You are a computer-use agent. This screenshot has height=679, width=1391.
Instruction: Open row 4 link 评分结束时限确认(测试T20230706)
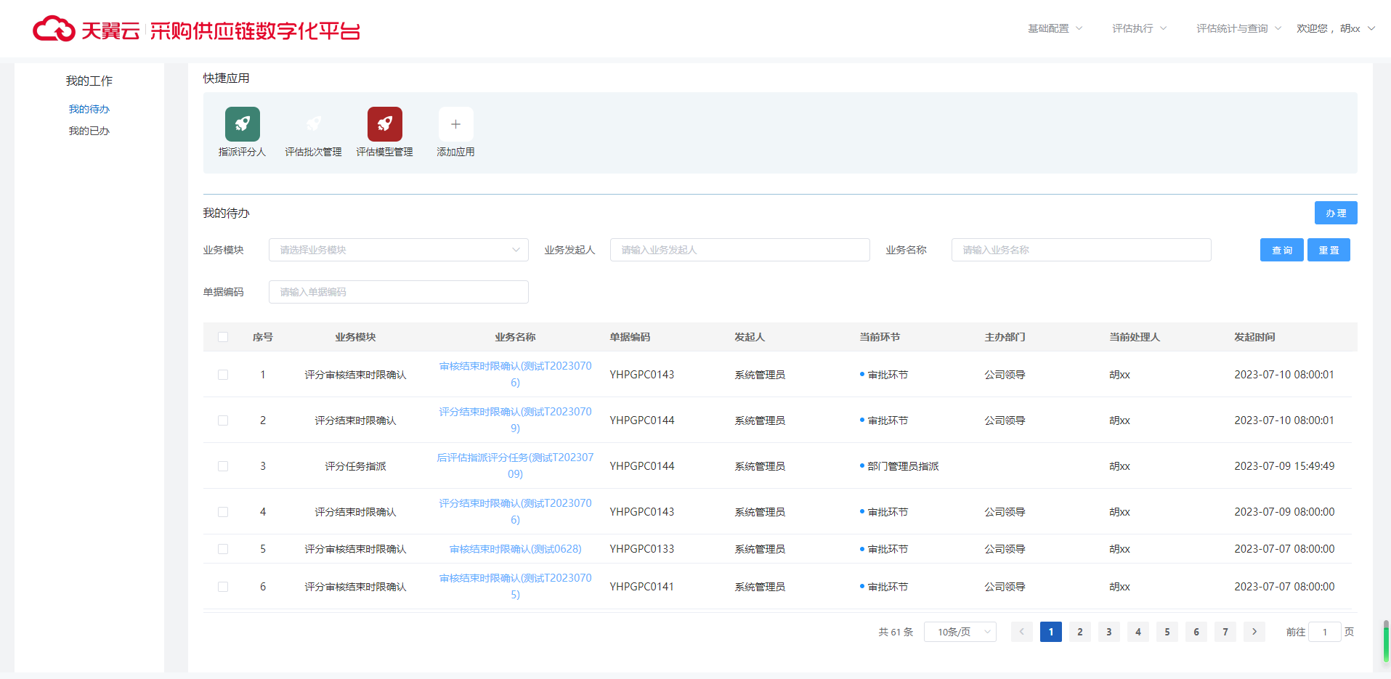point(515,511)
